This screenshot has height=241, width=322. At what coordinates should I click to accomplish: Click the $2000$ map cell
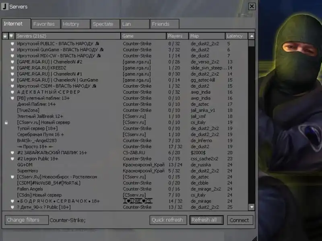pyautogui.click(x=198, y=153)
